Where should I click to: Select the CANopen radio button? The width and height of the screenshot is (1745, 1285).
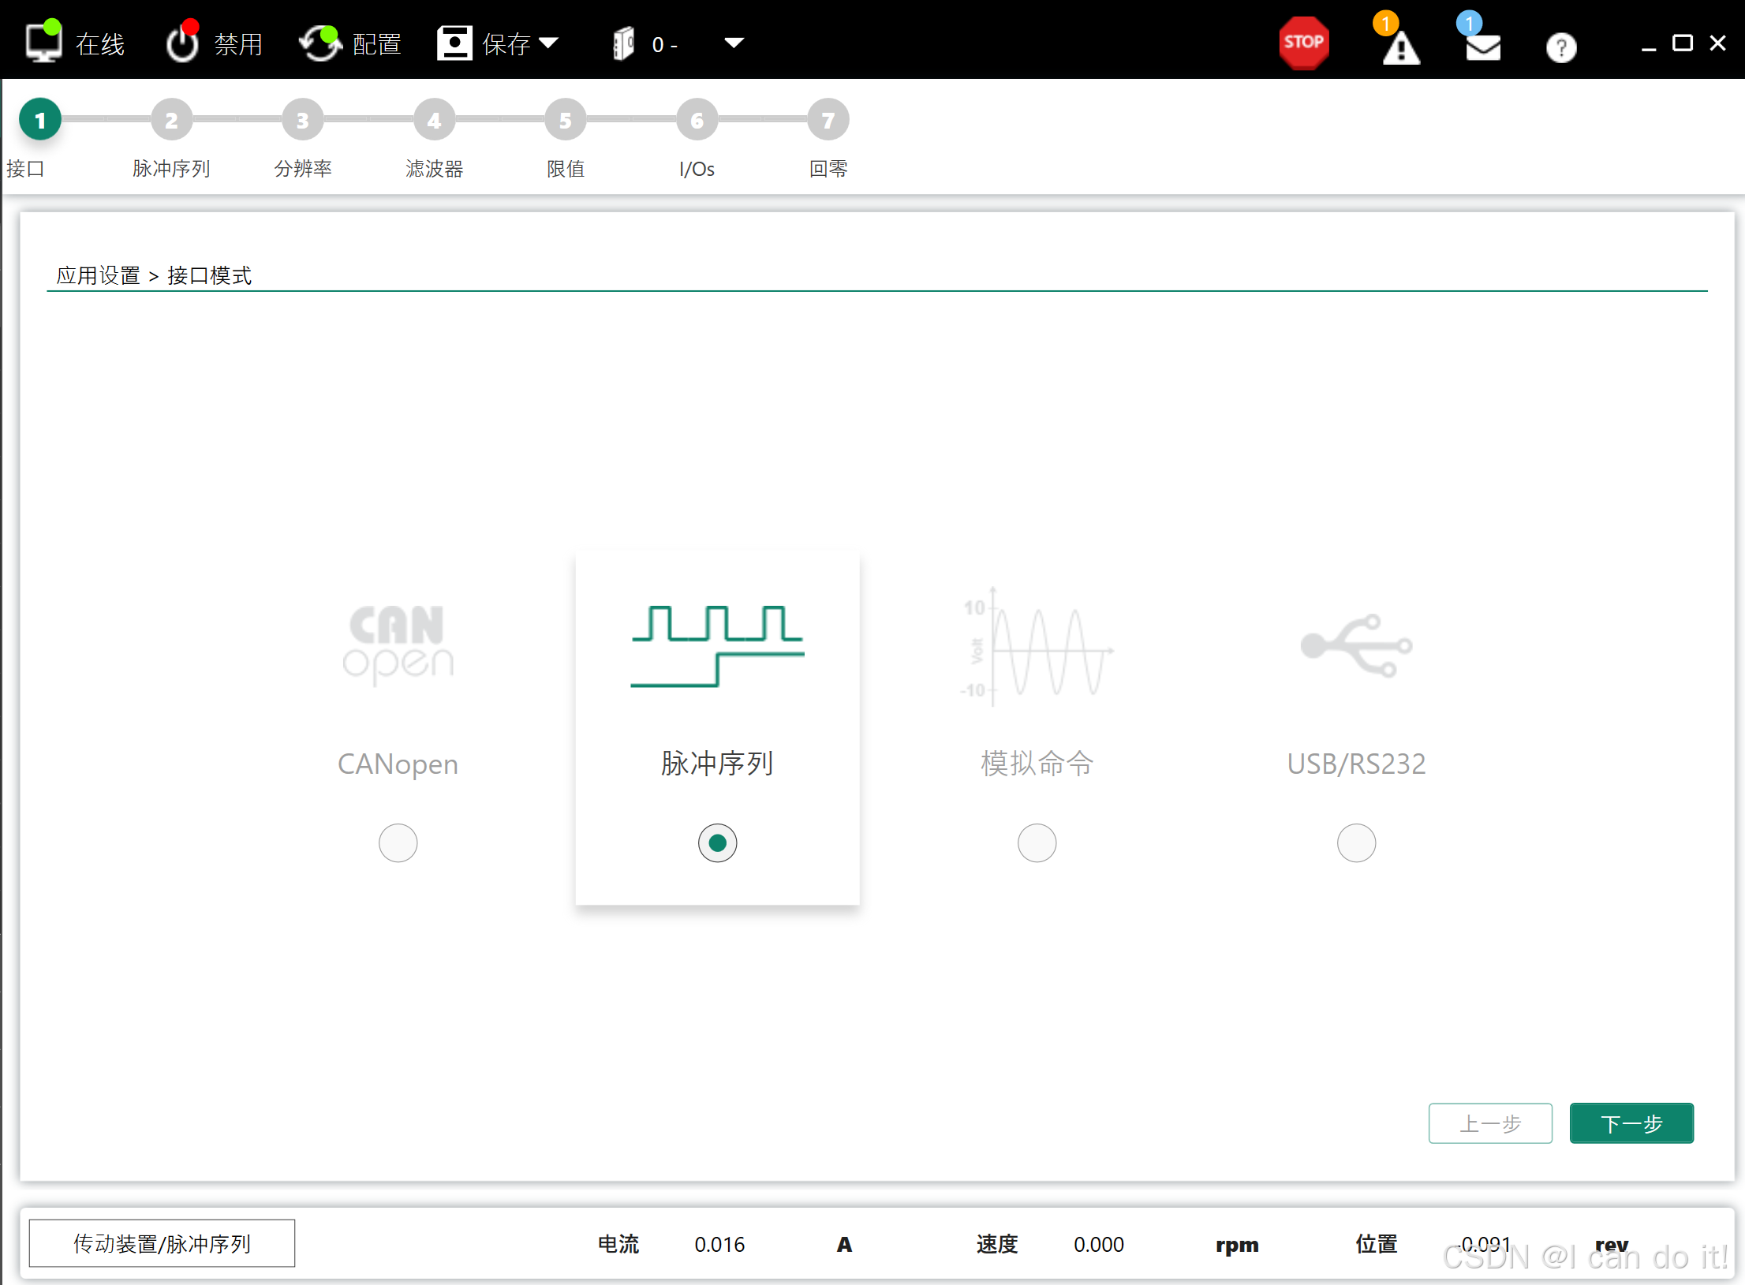(x=398, y=842)
